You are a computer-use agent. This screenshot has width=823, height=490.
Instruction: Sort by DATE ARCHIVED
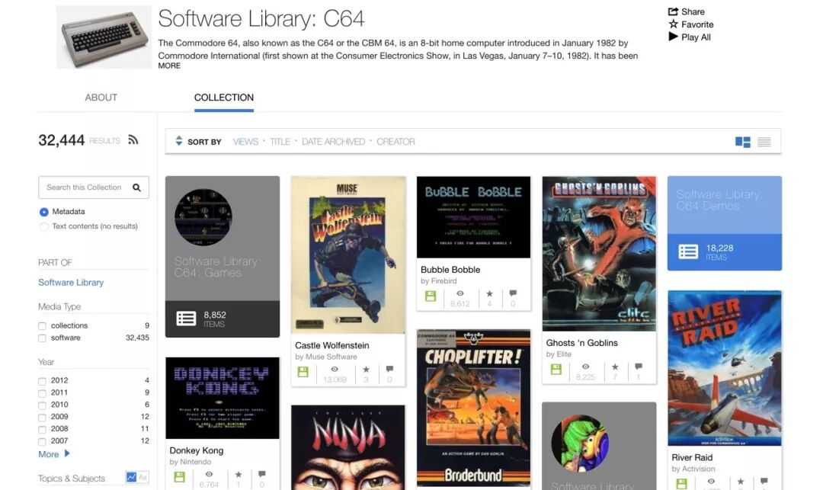[x=333, y=142]
